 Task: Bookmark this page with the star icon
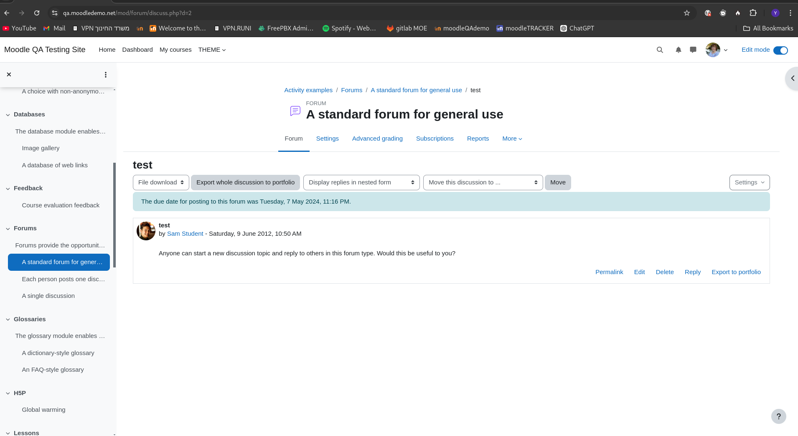687,13
